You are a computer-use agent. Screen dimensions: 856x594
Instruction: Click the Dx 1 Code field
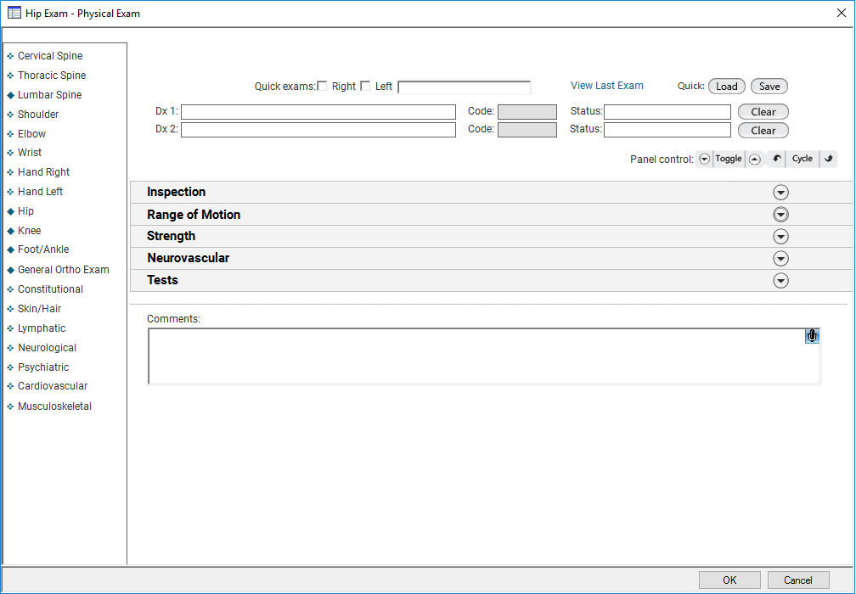click(527, 112)
